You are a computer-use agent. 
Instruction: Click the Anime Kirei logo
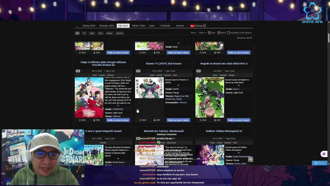tap(312, 12)
